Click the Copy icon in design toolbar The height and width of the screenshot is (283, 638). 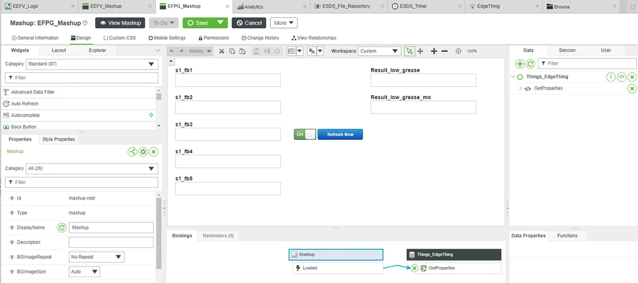coord(232,51)
